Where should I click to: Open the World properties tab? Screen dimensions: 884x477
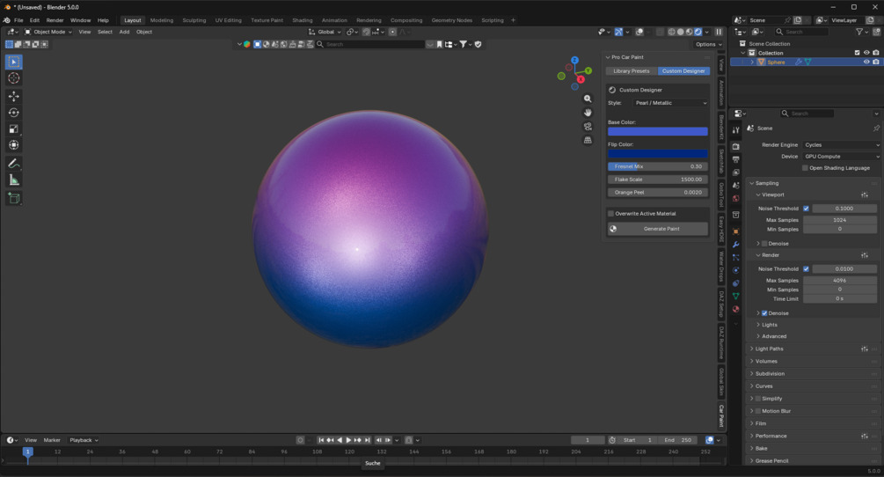tap(735, 199)
